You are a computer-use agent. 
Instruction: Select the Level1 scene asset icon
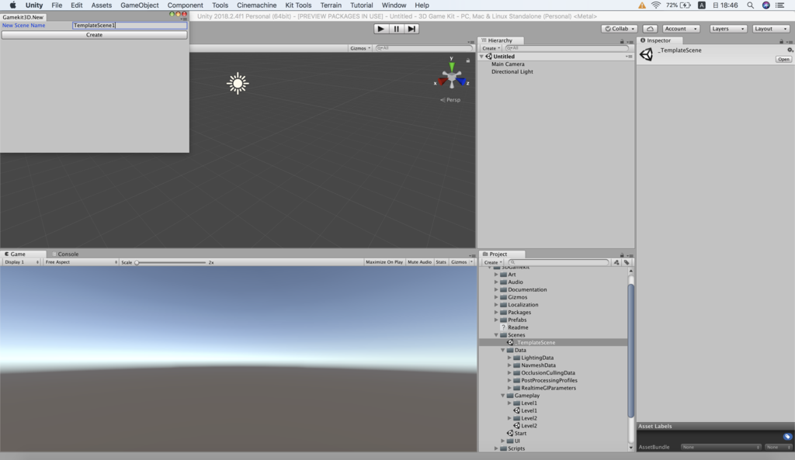click(x=516, y=410)
